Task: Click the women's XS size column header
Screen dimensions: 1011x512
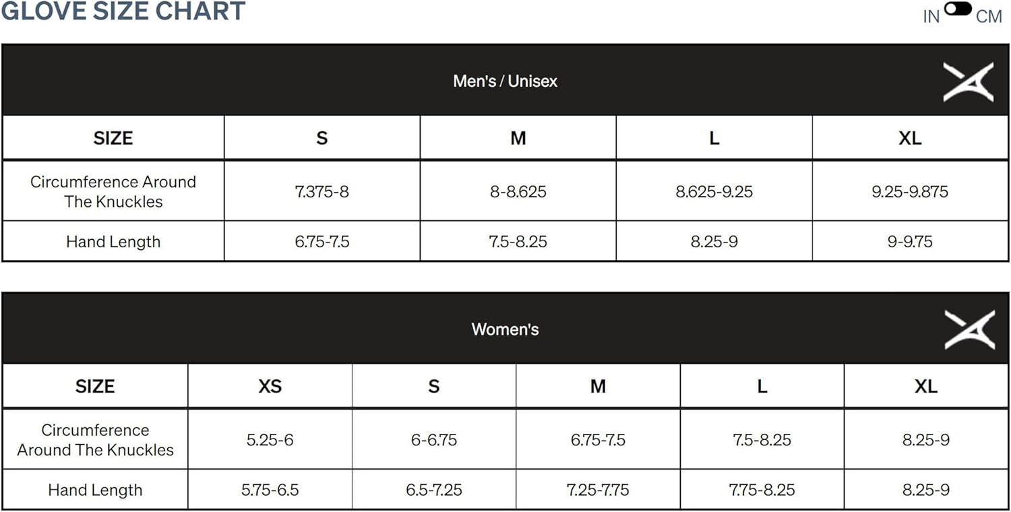Action: 270,386
